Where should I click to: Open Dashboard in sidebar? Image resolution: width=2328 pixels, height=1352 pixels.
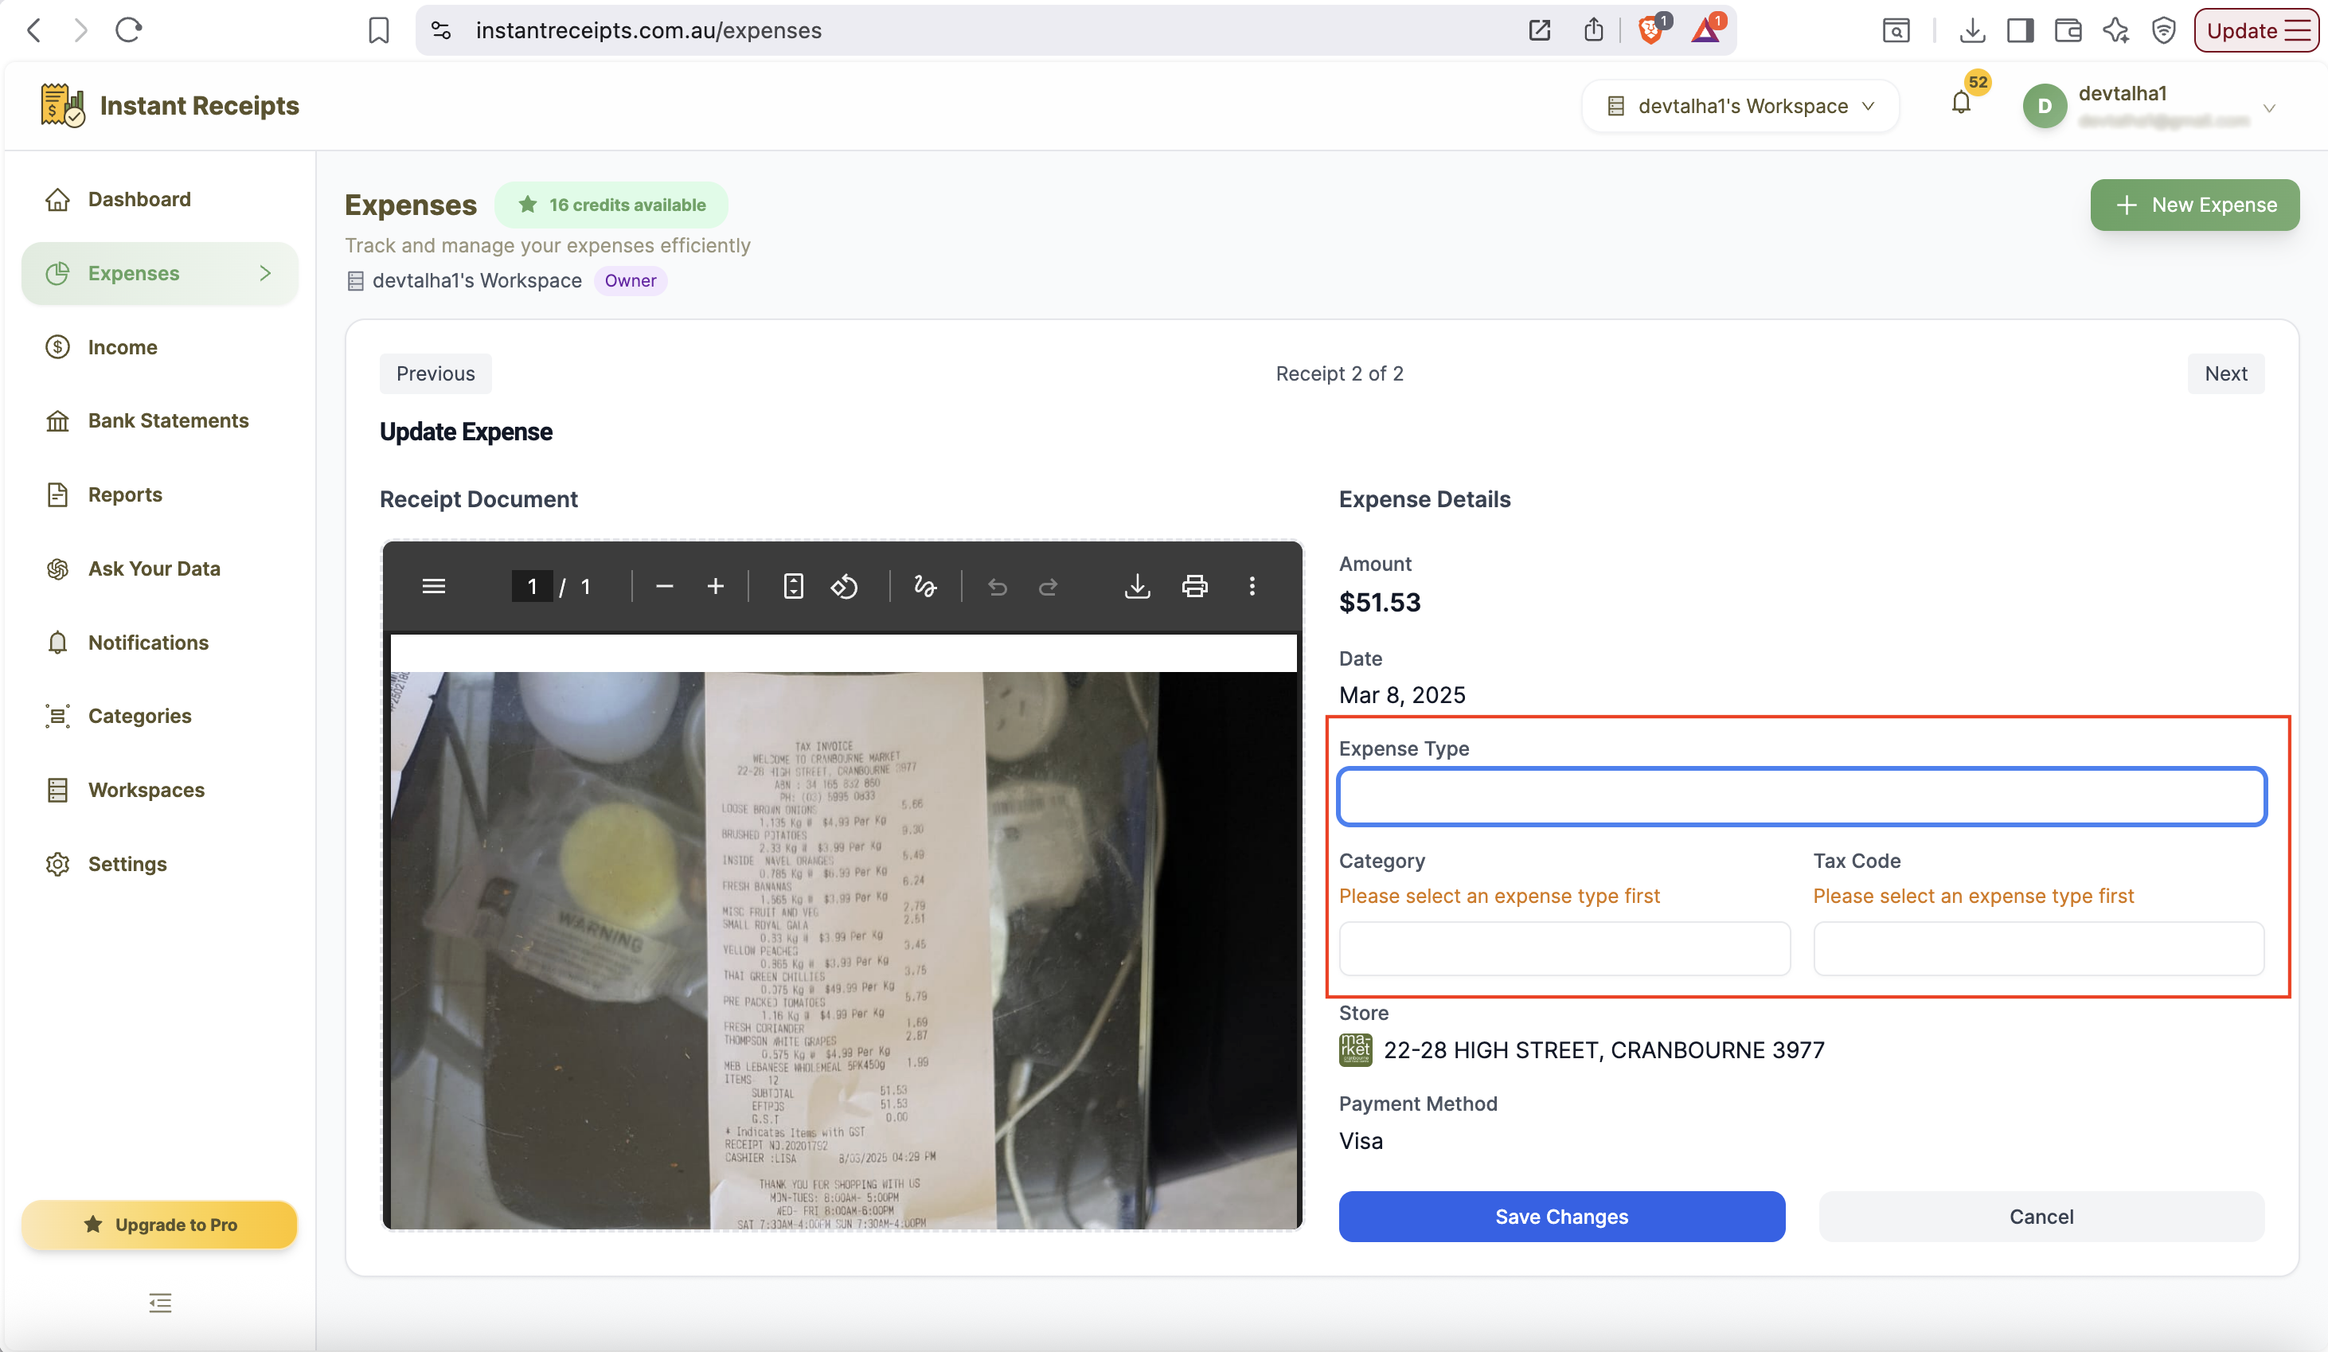139,200
